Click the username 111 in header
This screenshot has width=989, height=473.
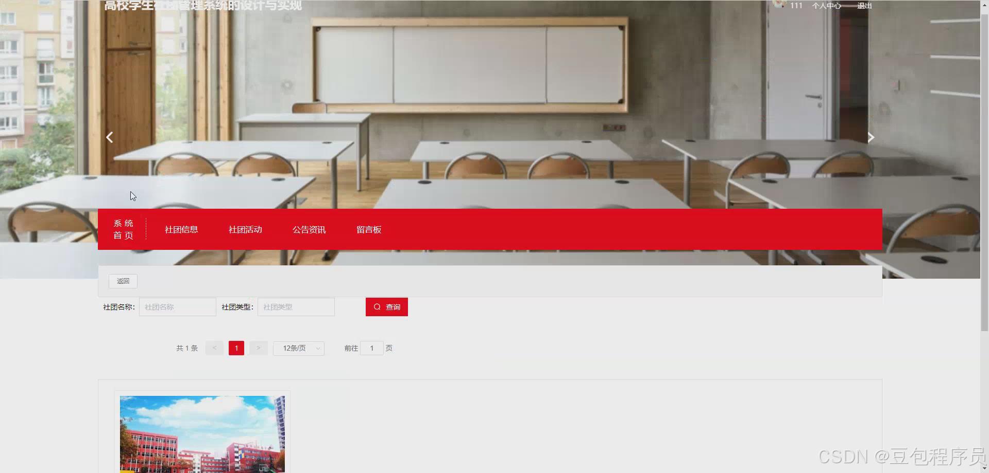point(796,6)
